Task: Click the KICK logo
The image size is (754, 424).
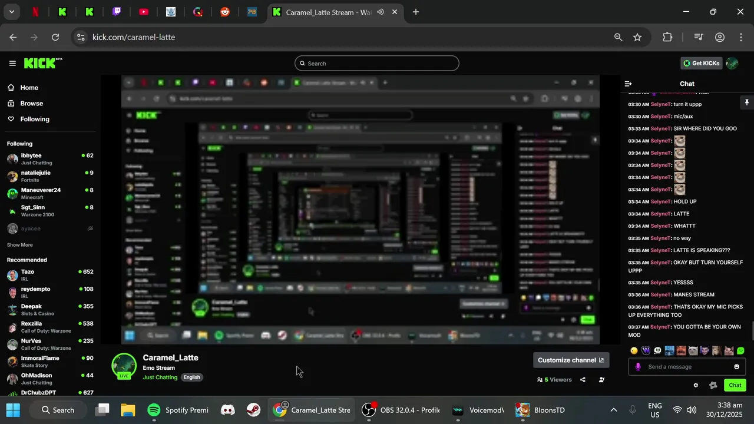Action: point(43,63)
